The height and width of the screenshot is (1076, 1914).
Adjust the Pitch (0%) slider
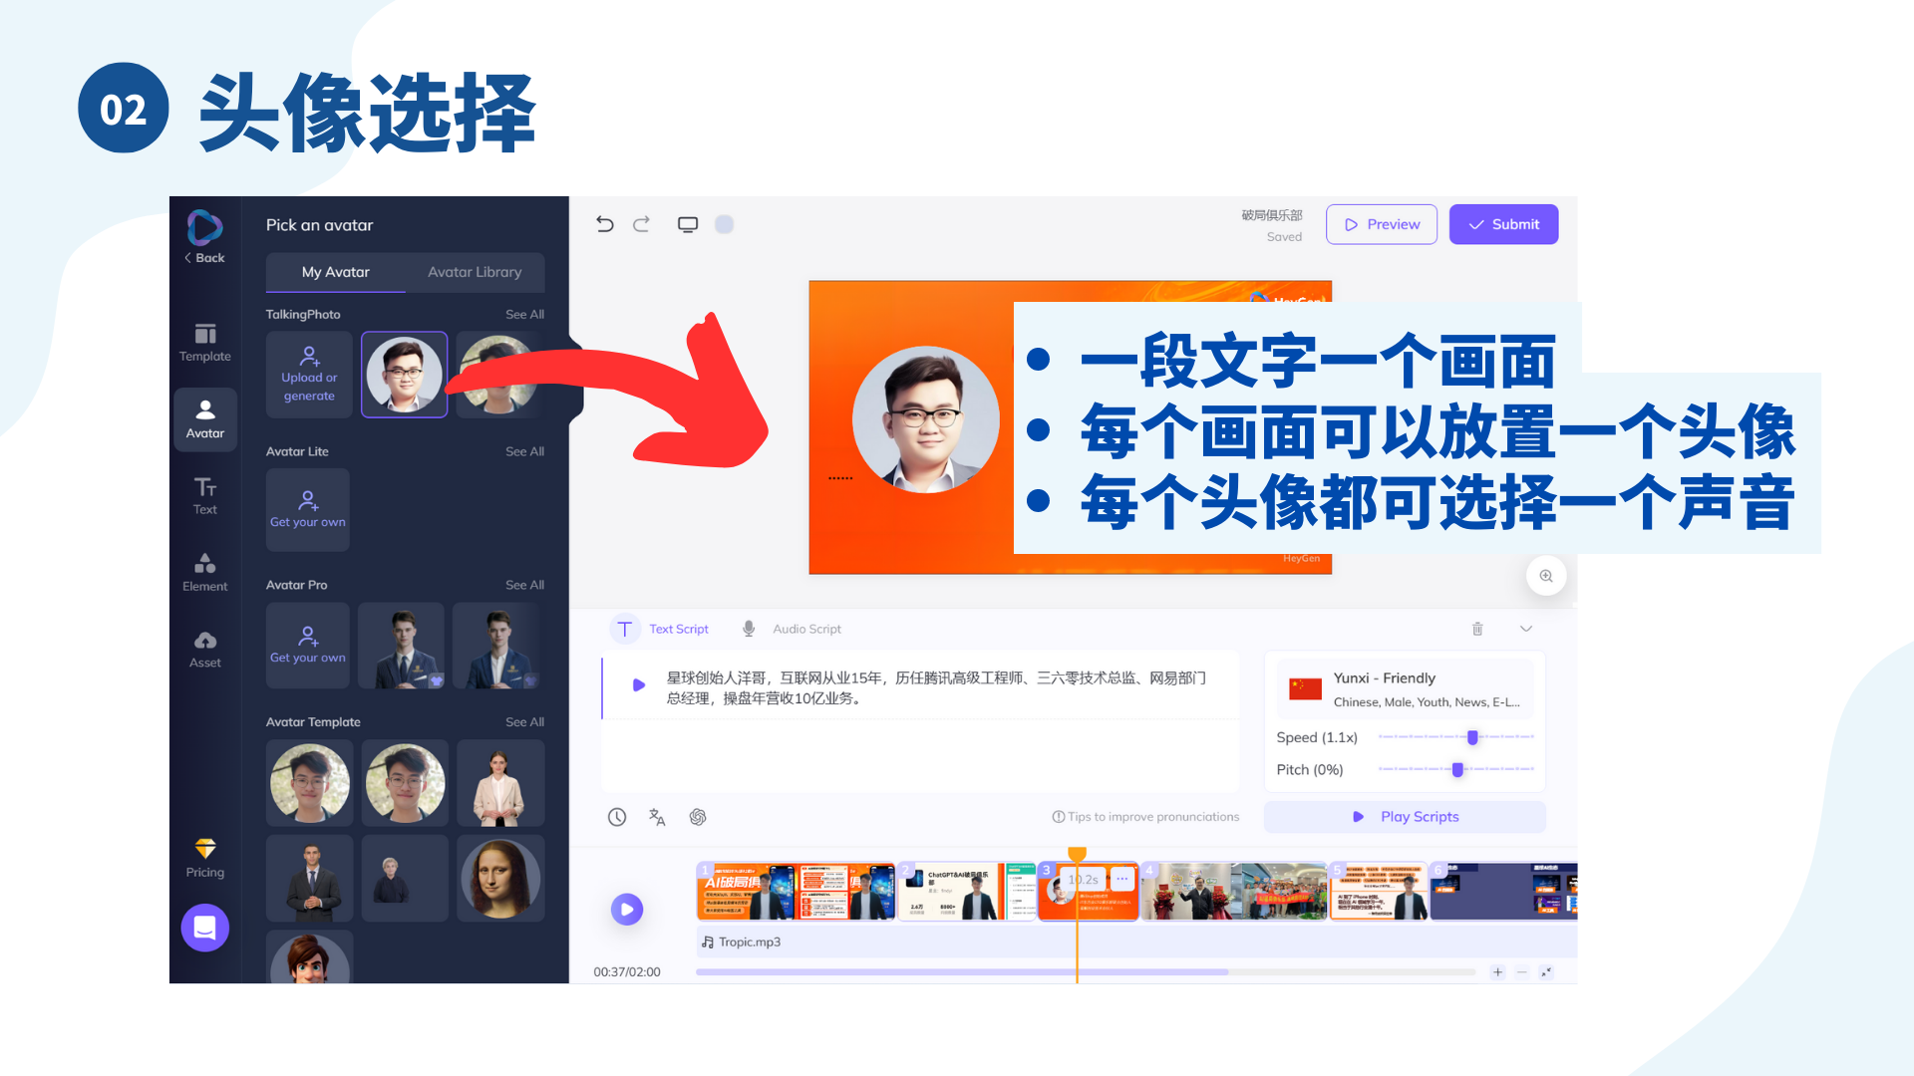[1455, 769]
